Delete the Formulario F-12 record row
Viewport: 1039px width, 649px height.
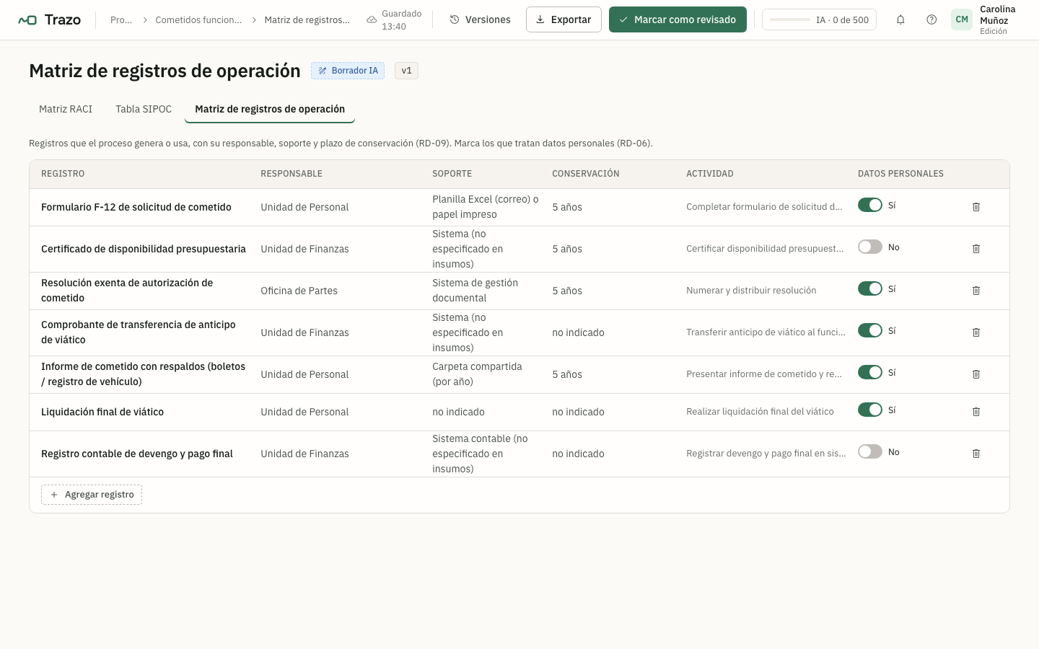coord(976,207)
